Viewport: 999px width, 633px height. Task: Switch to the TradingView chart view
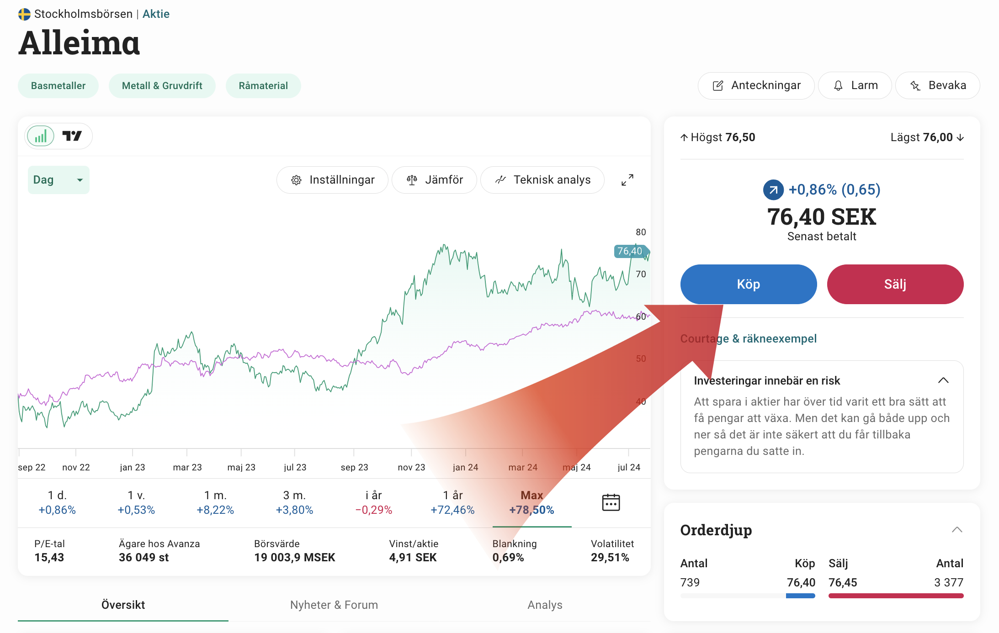[x=72, y=136]
